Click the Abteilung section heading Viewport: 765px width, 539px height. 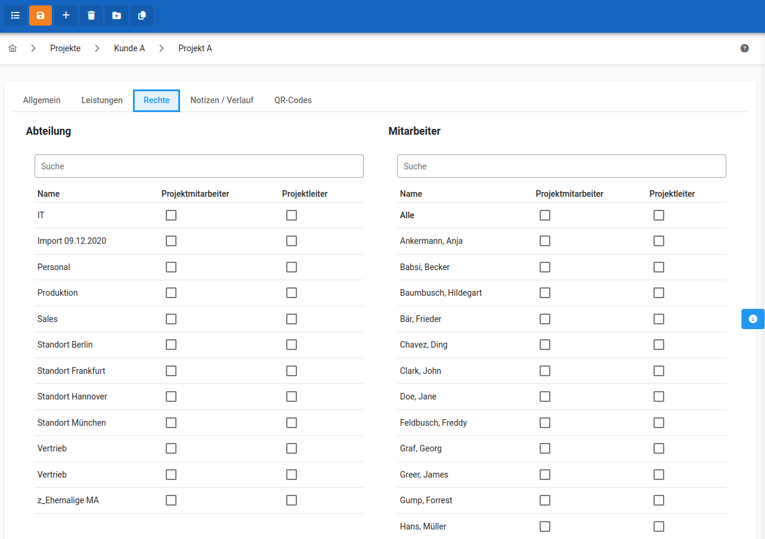coord(48,131)
